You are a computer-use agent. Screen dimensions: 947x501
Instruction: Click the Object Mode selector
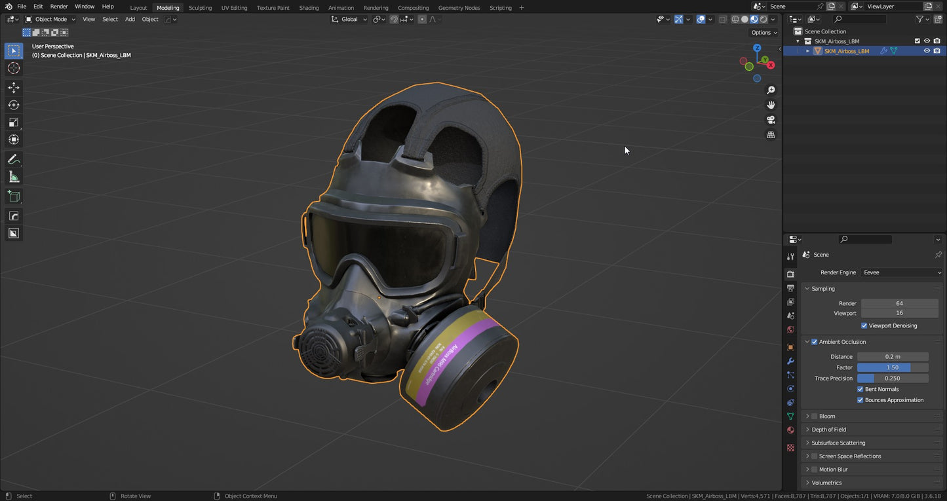(50, 19)
